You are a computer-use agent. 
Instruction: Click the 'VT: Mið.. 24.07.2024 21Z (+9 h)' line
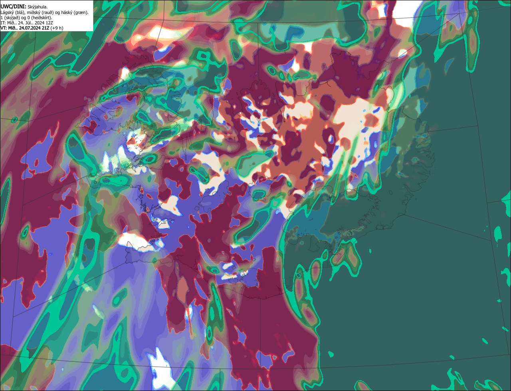pyautogui.click(x=32, y=28)
